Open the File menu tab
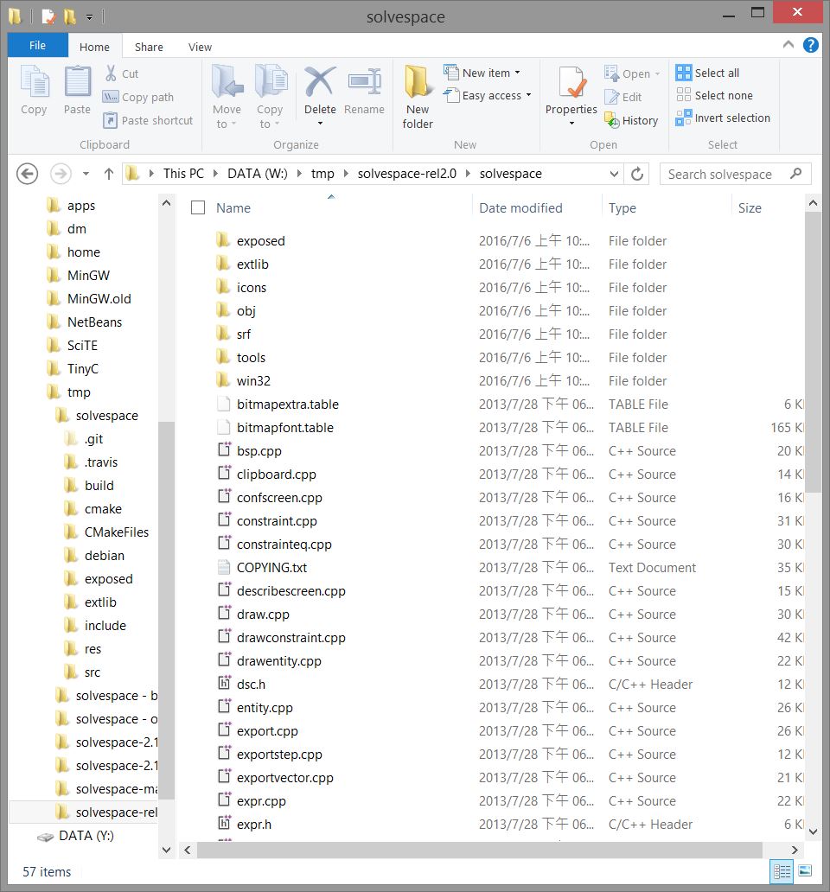The width and height of the screenshot is (830, 892). [x=37, y=46]
